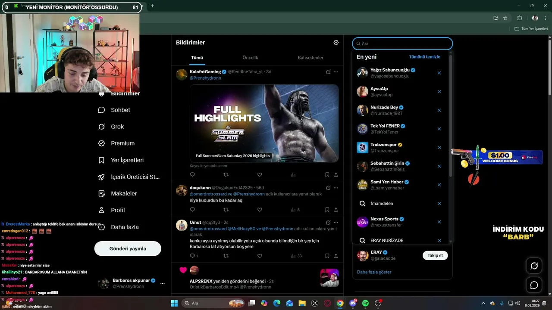Image resolution: width=552 pixels, height=310 pixels.
Task: Share doqukann's post
Action: (x=336, y=210)
